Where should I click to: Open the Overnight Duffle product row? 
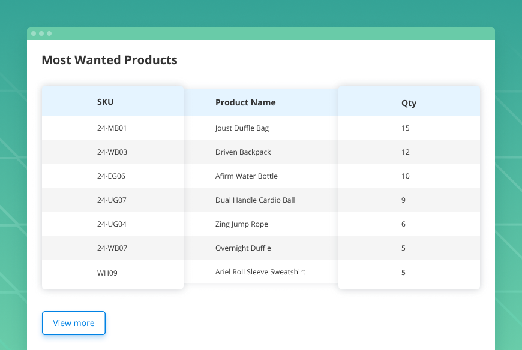[243, 248]
